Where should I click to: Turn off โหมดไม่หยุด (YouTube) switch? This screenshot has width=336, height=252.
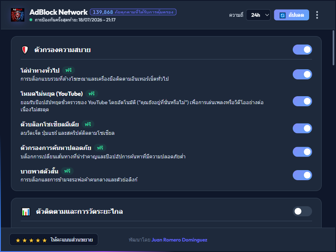click(x=302, y=101)
